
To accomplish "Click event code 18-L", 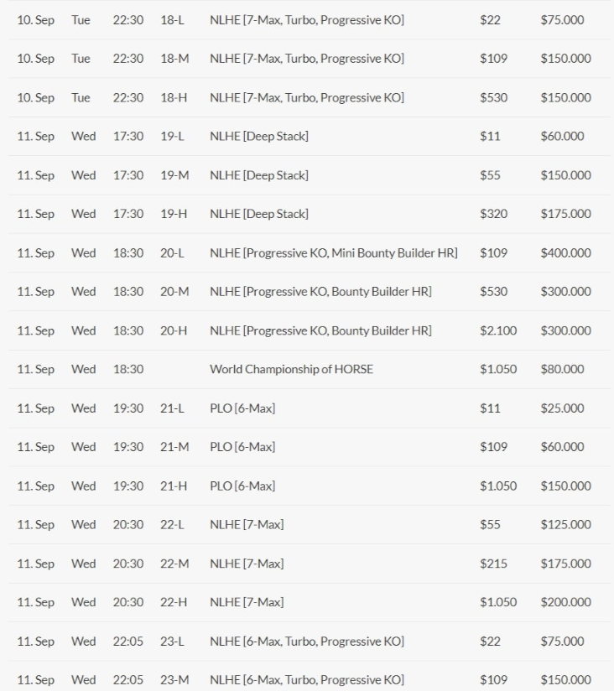I will (172, 19).
